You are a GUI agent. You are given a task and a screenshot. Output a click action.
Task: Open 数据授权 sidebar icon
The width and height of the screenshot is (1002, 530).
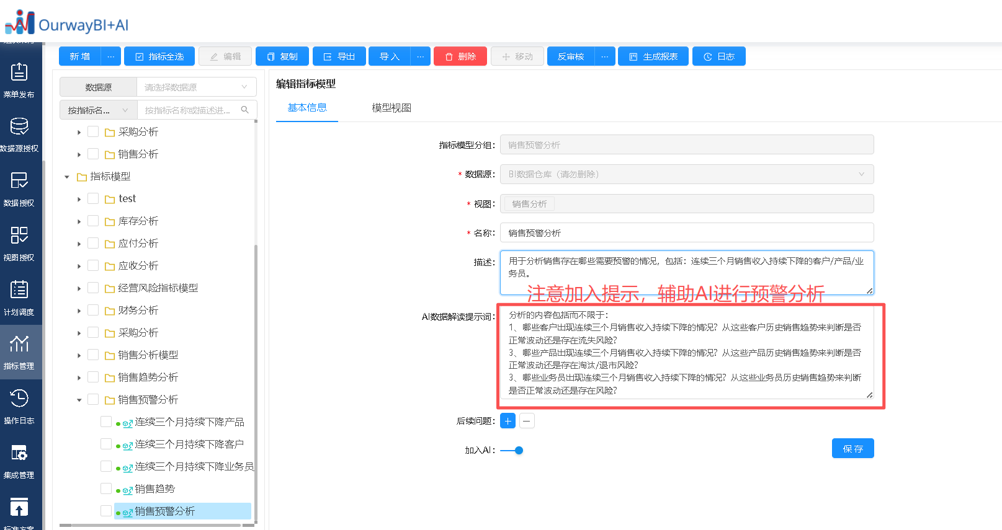tap(19, 188)
